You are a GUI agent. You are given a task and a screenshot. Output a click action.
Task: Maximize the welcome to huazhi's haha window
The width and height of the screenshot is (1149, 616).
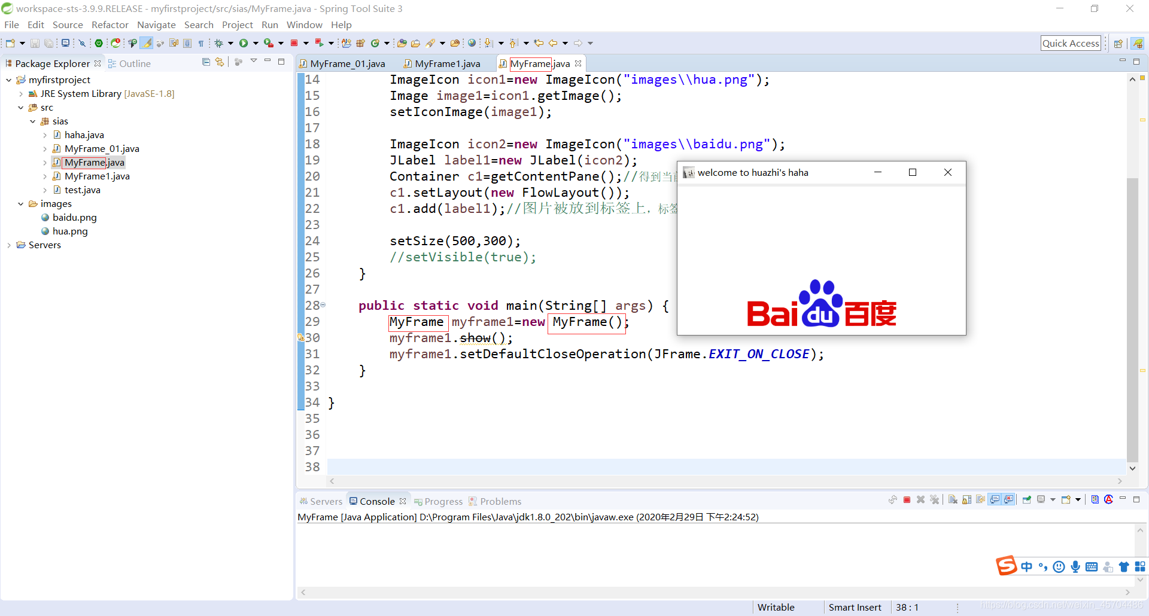[913, 172]
